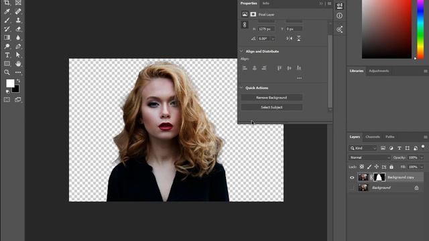Toggle the width-height link constraint
Screen dimensions: 429x241
(x=245, y=25)
